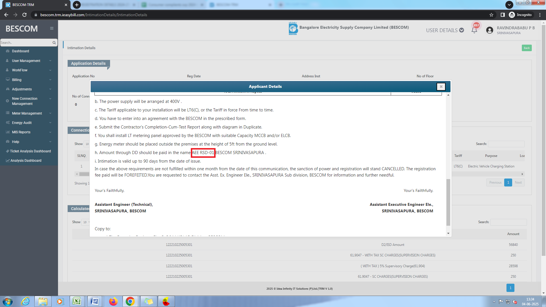Click the Application Details section header
546x307 pixels.
click(88, 63)
